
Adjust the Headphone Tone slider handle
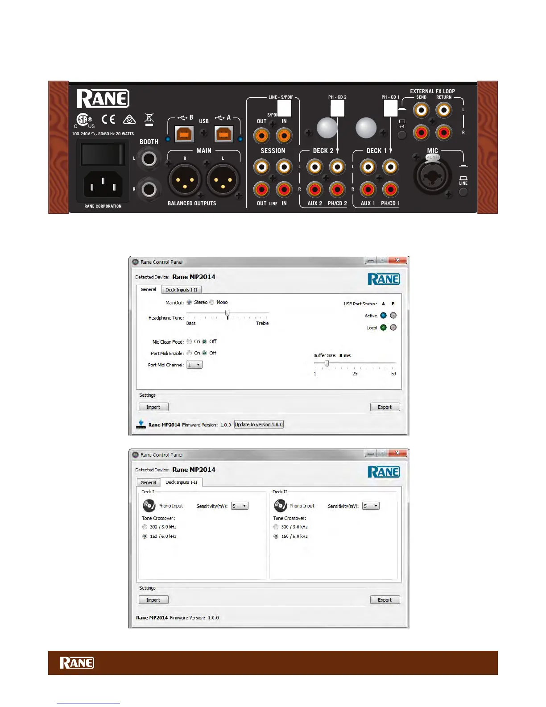tap(227, 314)
